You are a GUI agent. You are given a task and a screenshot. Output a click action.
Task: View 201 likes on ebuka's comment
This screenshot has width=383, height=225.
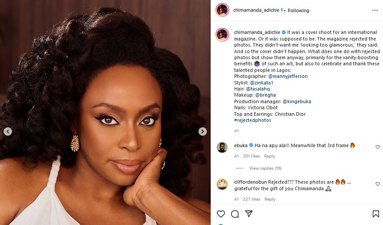coord(252,156)
